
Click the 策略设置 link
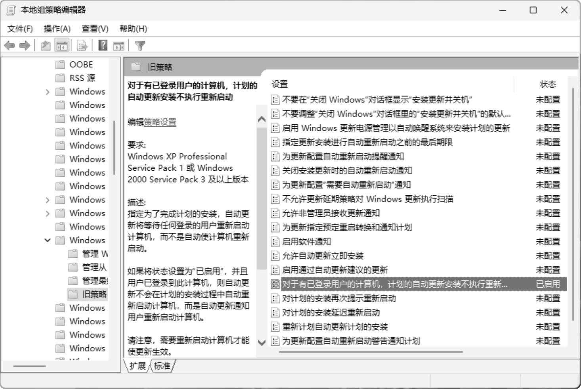[160, 122]
